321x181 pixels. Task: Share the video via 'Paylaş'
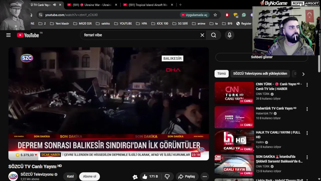[187, 176]
